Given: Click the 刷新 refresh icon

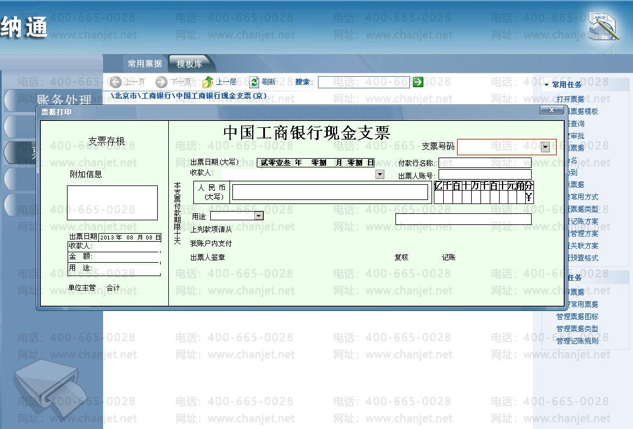Looking at the screenshot, I should (254, 82).
